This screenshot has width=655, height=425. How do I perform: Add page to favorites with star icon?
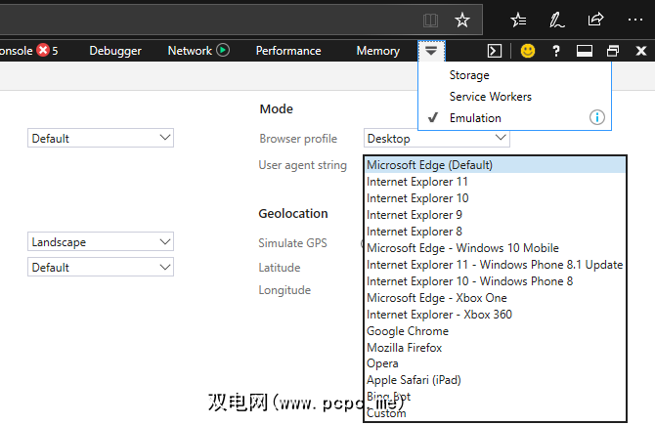coord(462,20)
